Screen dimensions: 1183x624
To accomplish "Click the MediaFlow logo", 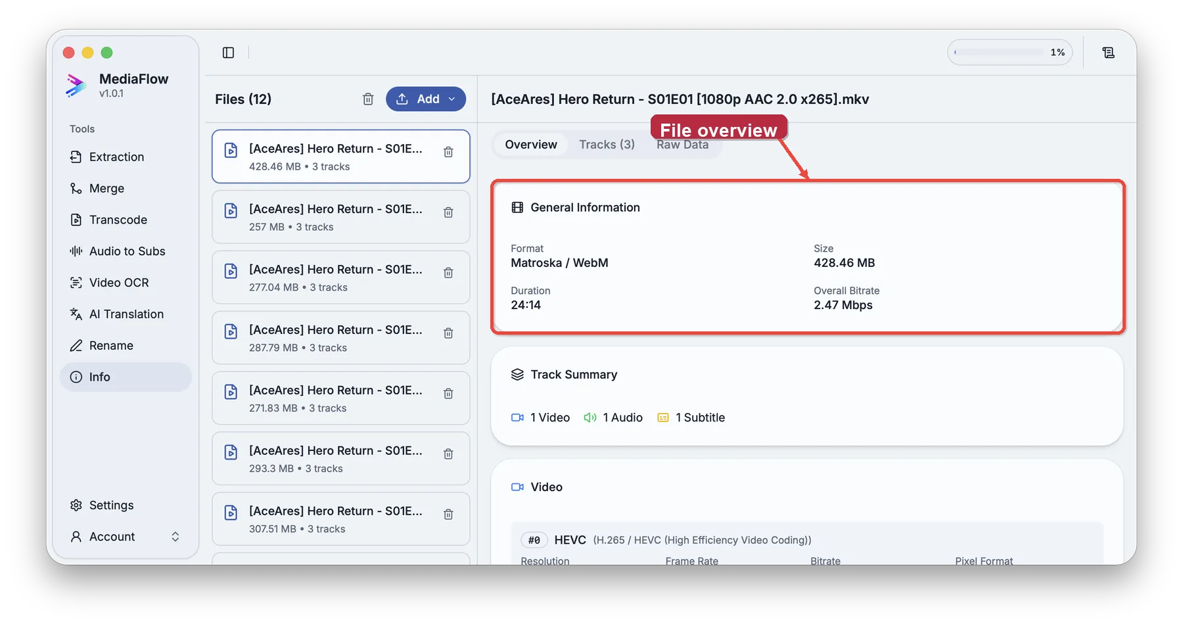I will (76, 85).
